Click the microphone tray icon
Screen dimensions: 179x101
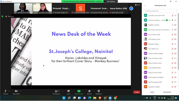(x=150, y=98)
